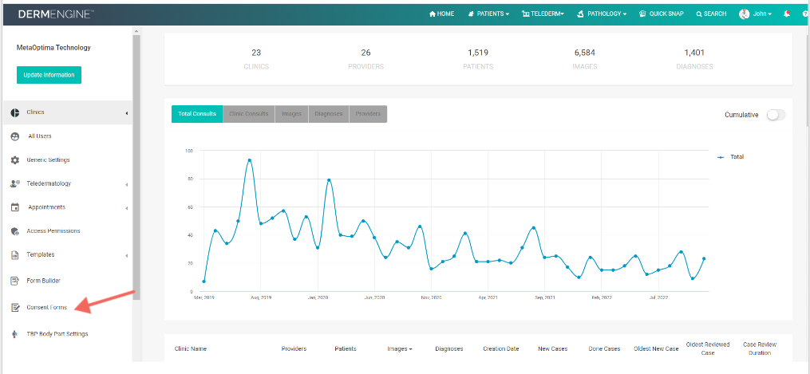Click the Teledermatology sidebar icon
The height and width of the screenshot is (374, 810).
coord(15,183)
